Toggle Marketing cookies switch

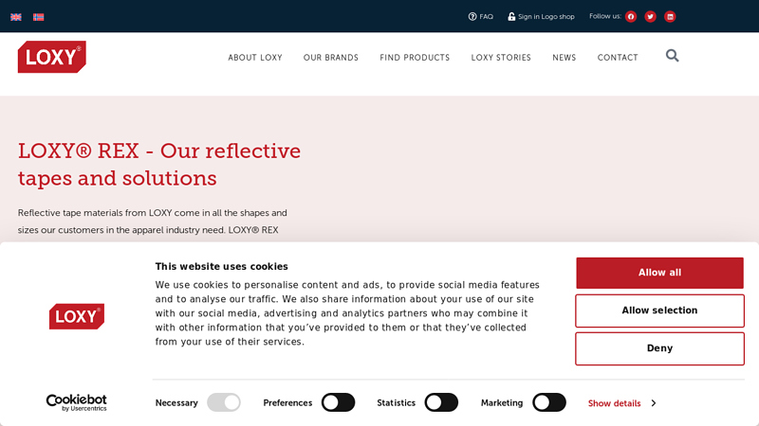(548, 402)
